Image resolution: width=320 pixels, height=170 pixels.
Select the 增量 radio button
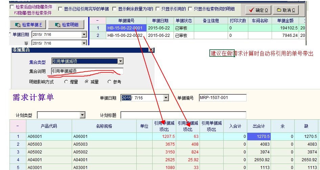pos(66,82)
